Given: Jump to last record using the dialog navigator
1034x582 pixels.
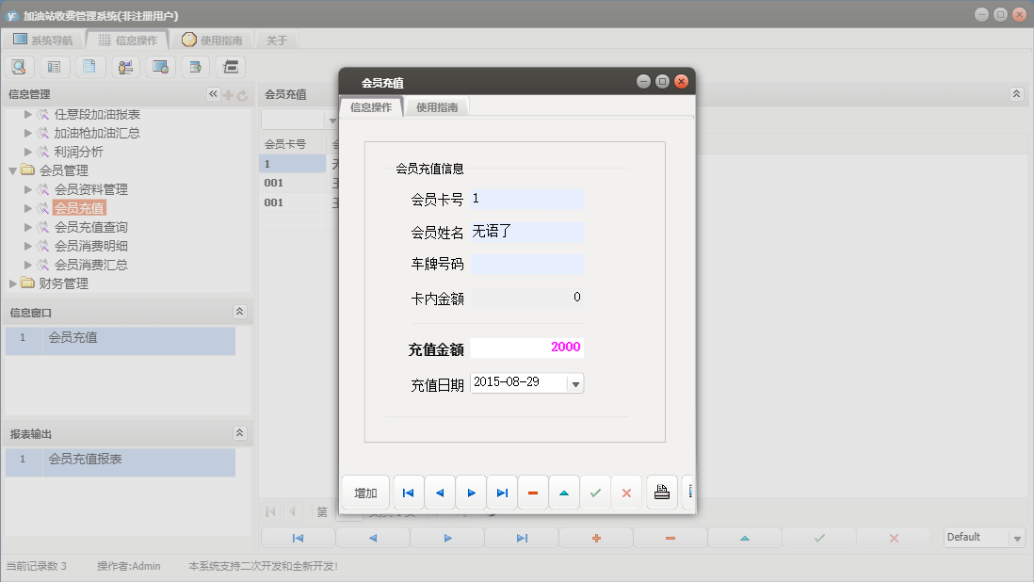Looking at the screenshot, I should (502, 492).
